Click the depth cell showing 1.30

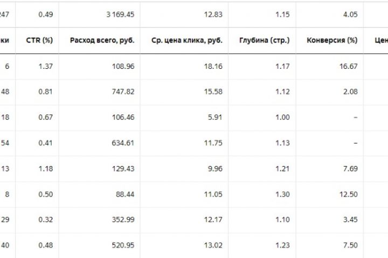point(282,195)
